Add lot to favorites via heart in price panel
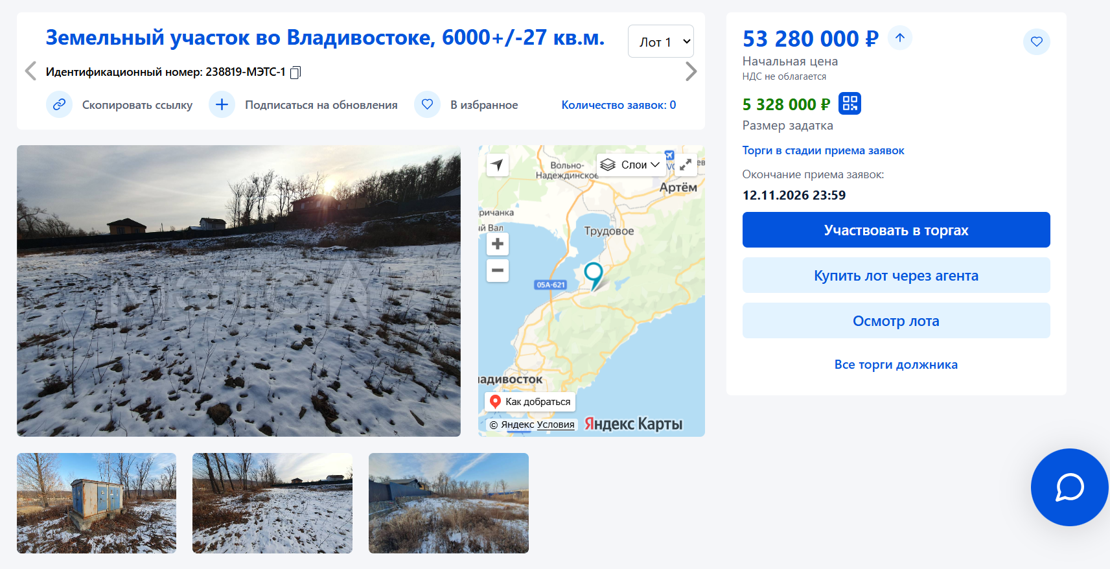The image size is (1110, 569). tap(1037, 41)
